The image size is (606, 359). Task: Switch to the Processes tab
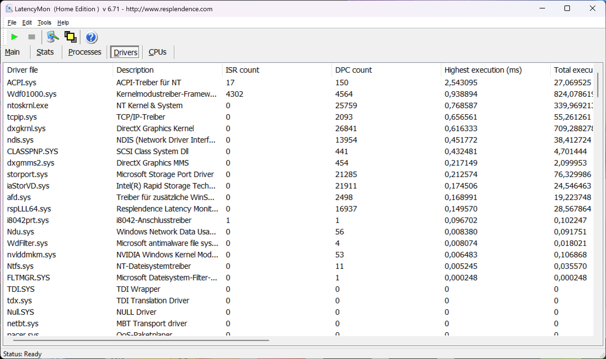coord(85,52)
